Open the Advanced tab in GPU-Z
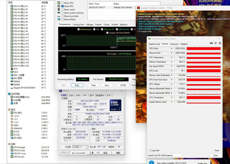Viewport: 230px width, 164px height. tap(174, 44)
